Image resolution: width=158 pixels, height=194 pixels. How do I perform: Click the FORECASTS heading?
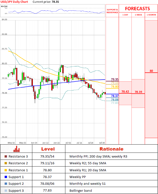coord(137,8)
